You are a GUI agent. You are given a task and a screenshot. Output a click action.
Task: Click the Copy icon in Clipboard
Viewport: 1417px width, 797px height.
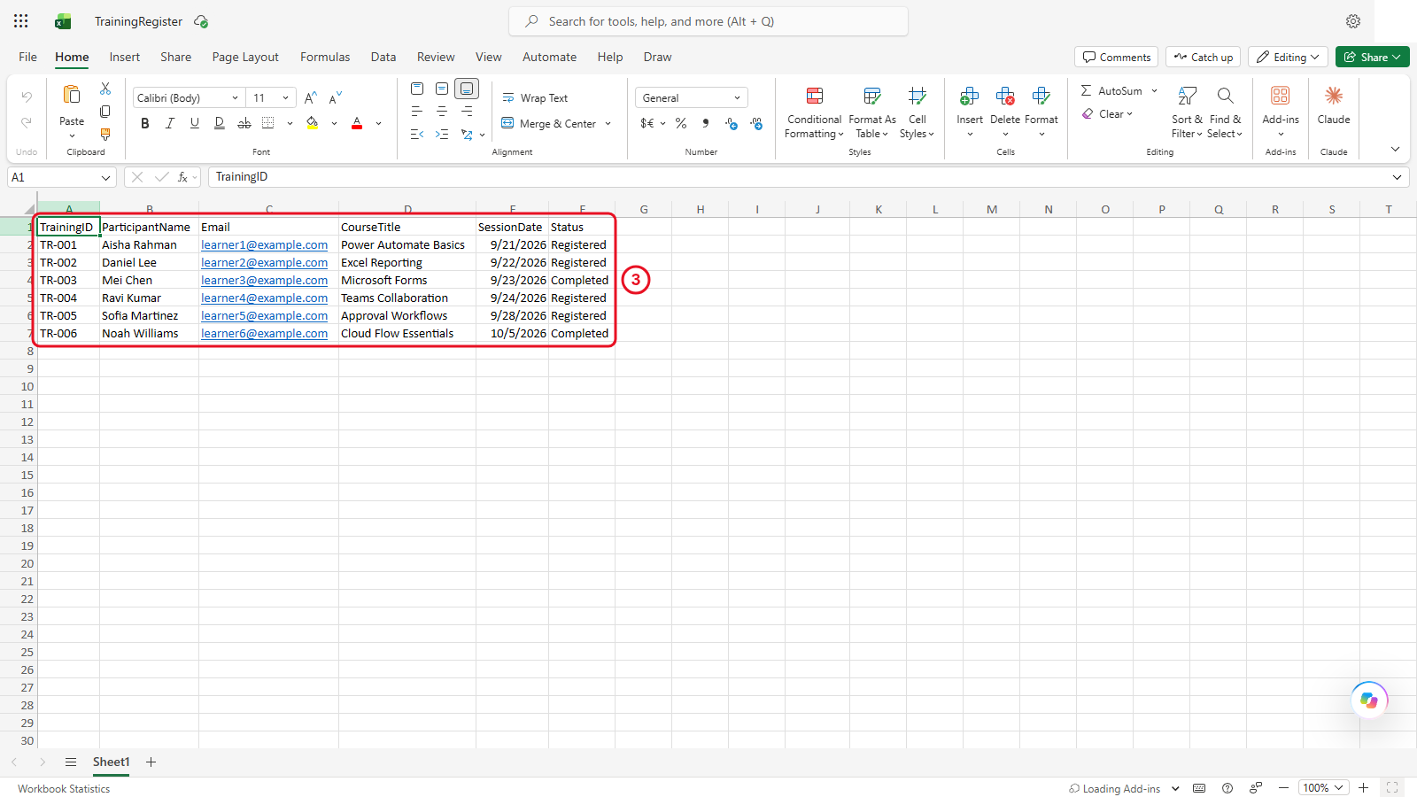pos(105,112)
